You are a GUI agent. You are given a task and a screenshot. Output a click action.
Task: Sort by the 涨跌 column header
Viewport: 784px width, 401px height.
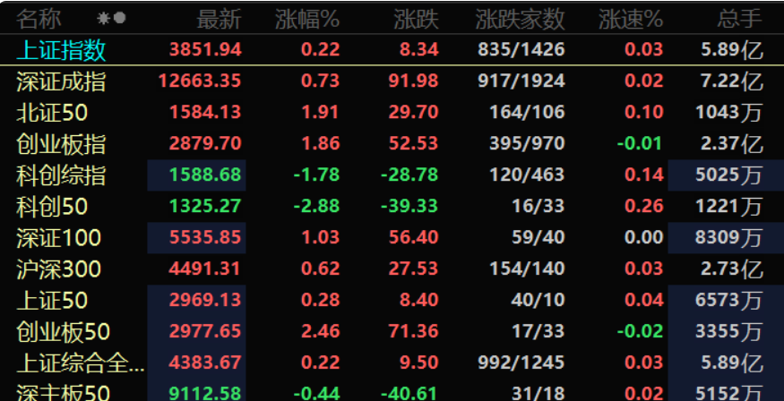tap(416, 20)
